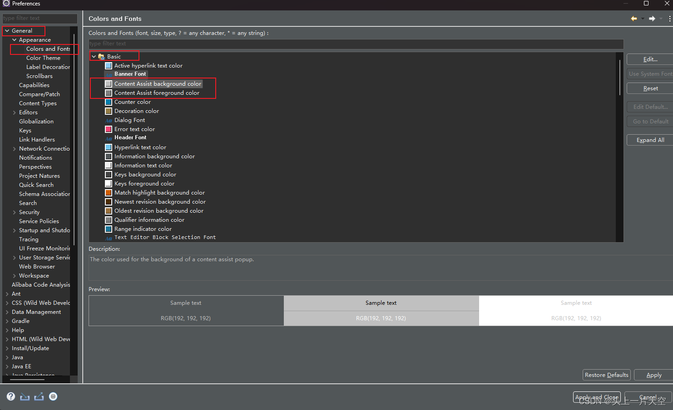
Task: Expand the Install/Update tree node
Action: click(x=7, y=348)
